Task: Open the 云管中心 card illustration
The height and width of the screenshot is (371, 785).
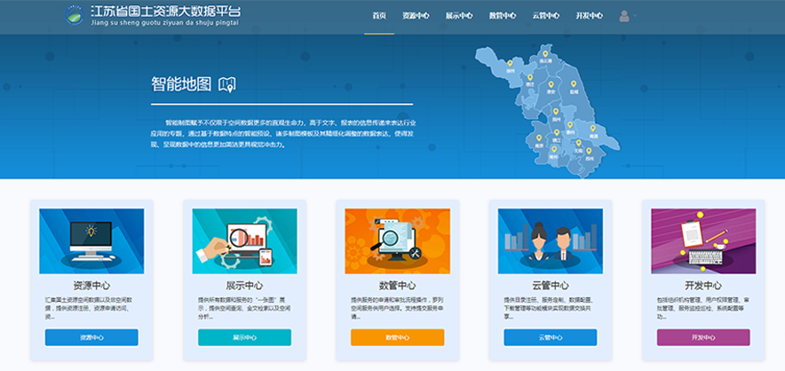Action: 550,241
